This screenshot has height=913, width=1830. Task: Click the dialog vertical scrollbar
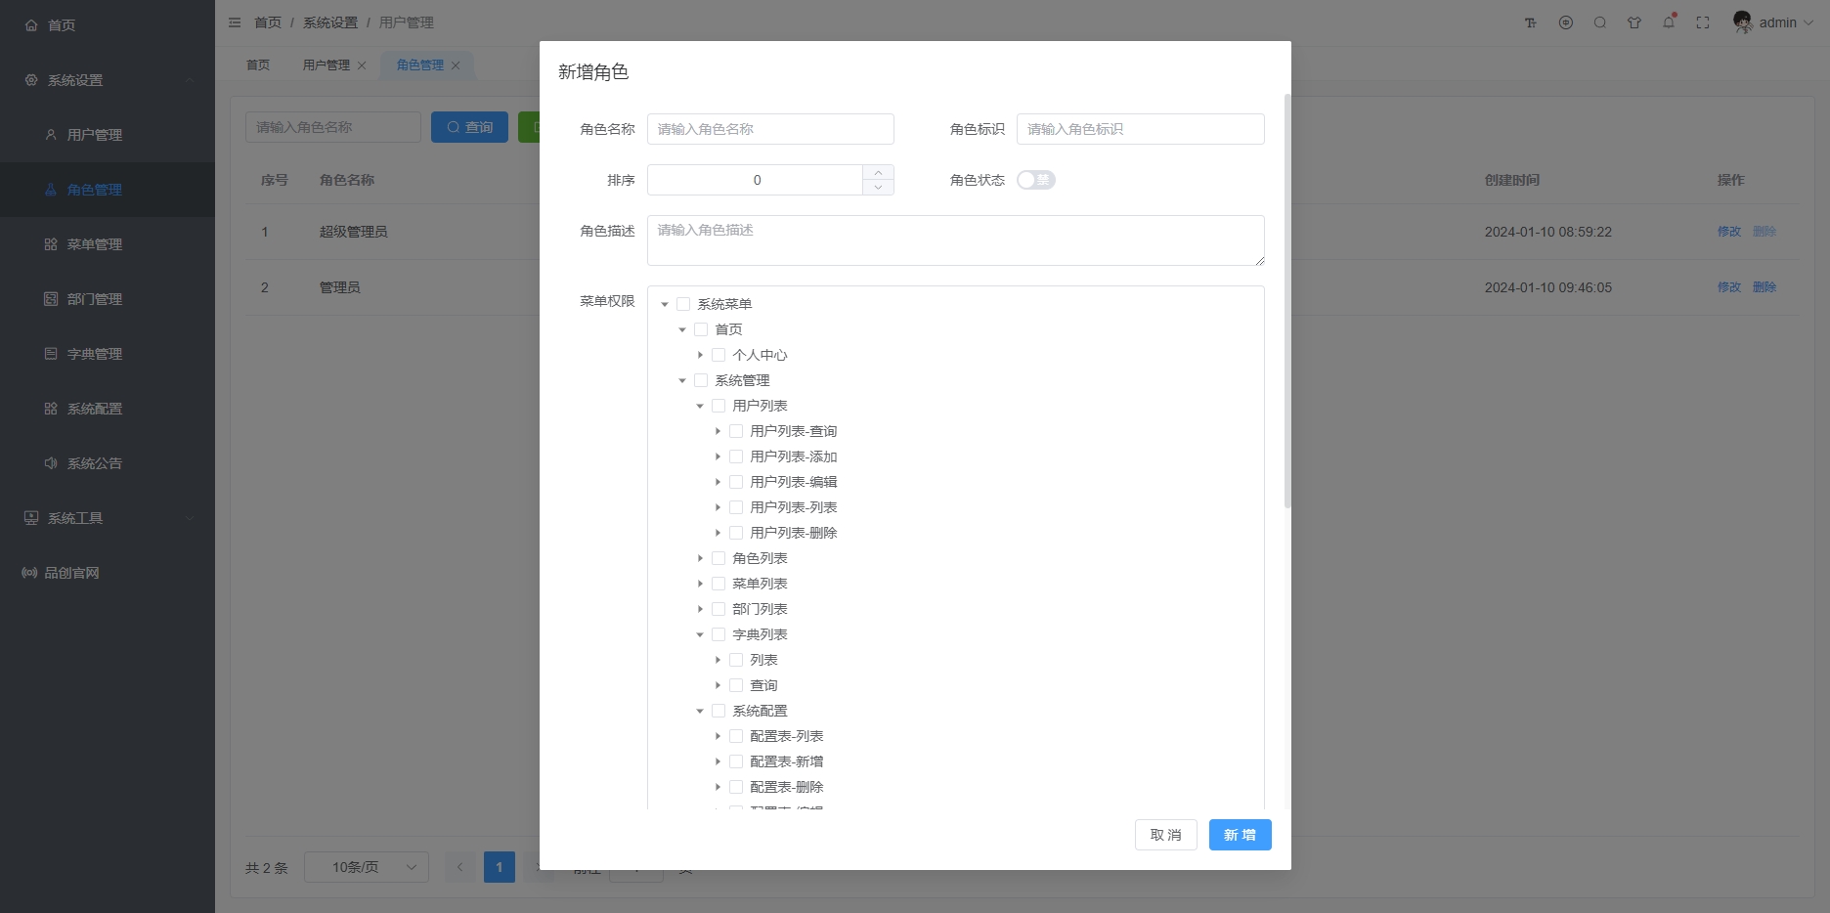(1287, 301)
